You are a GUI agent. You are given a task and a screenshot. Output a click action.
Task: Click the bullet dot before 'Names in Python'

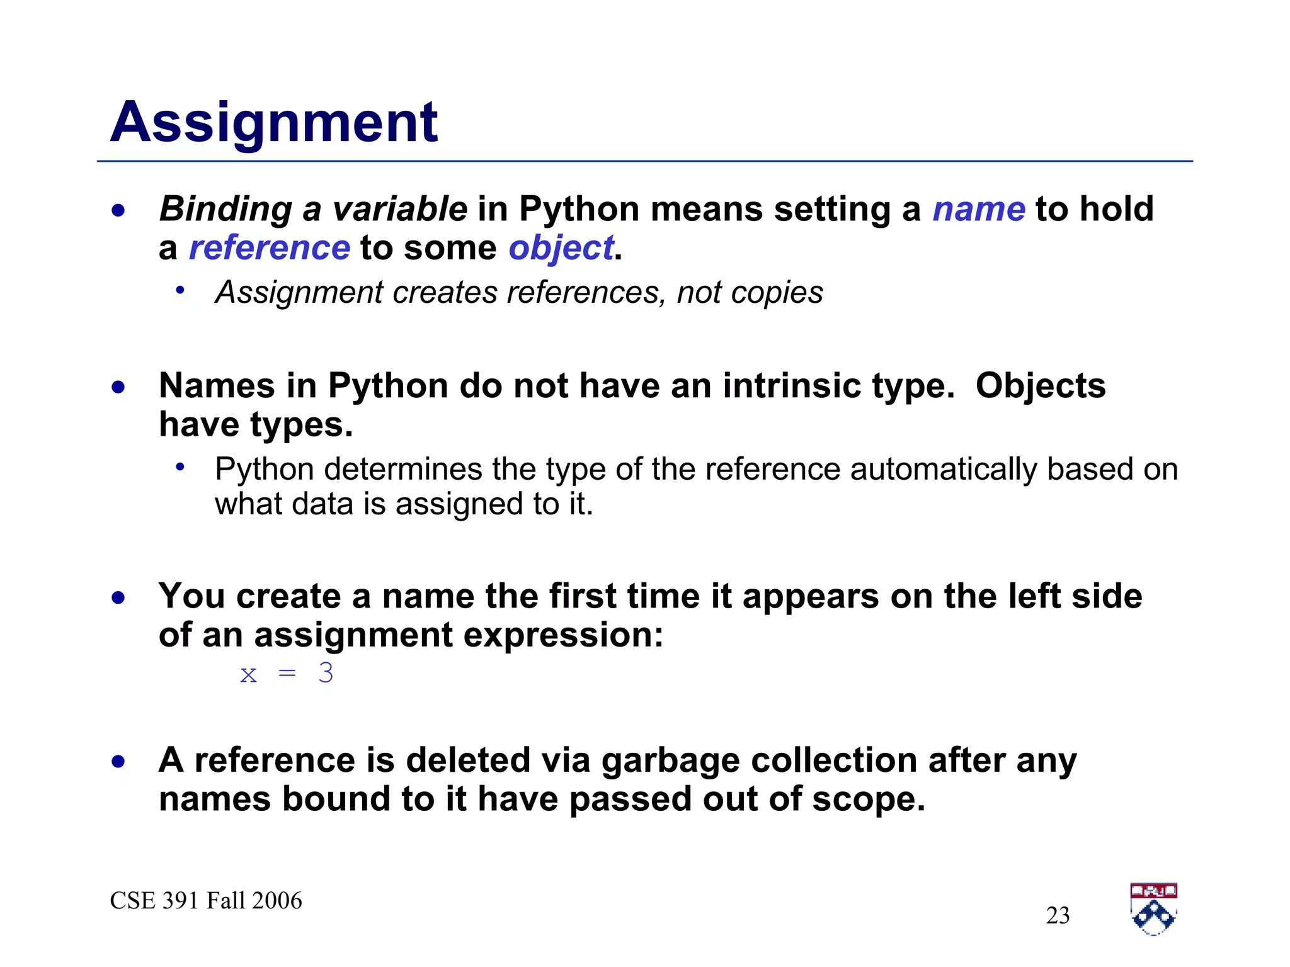tap(118, 387)
